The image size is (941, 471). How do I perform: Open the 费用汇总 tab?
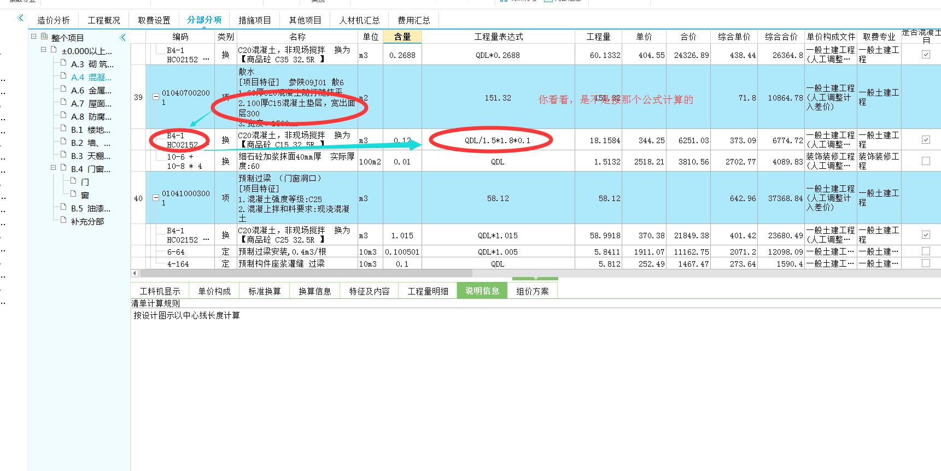coord(413,20)
